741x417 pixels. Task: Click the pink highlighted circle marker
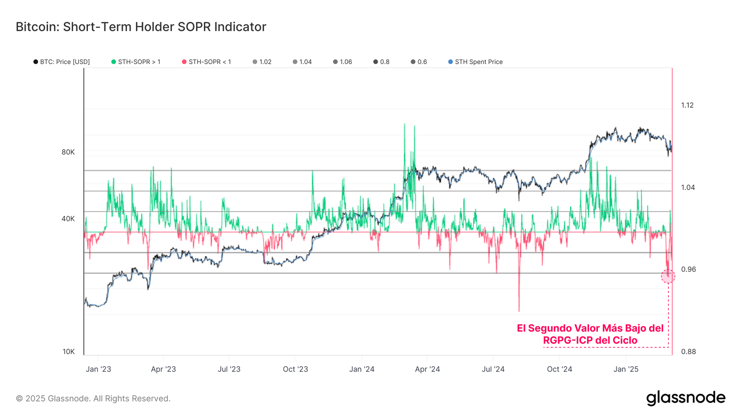668,276
